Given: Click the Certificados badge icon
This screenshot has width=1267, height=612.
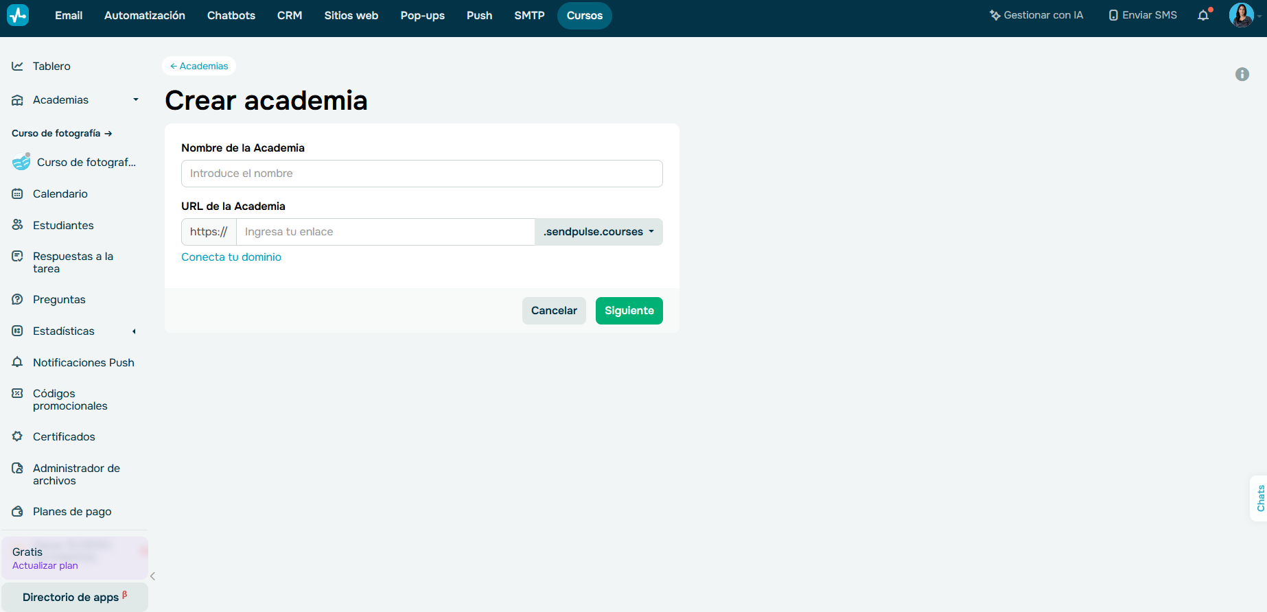Looking at the screenshot, I should (x=17, y=436).
